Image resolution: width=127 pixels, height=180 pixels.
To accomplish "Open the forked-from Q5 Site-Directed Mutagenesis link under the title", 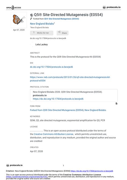I will pyautogui.click(x=62, y=19).
